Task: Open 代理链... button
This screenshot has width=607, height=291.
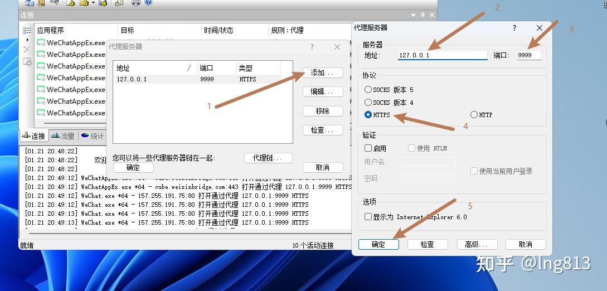Action: (x=268, y=158)
